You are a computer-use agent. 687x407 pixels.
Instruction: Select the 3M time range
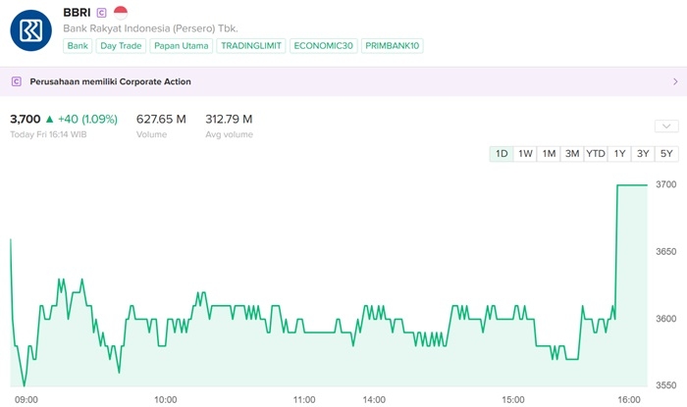pos(572,154)
